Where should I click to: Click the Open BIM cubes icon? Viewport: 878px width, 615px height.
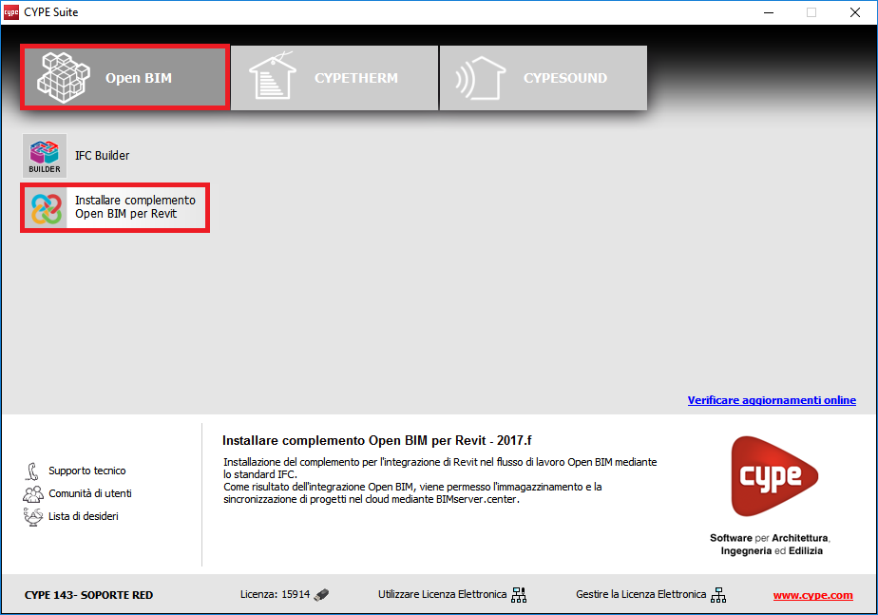coord(64,77)
